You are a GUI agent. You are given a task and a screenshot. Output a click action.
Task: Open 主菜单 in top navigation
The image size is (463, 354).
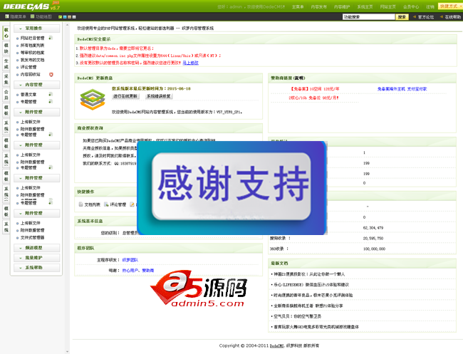[298, 6]
